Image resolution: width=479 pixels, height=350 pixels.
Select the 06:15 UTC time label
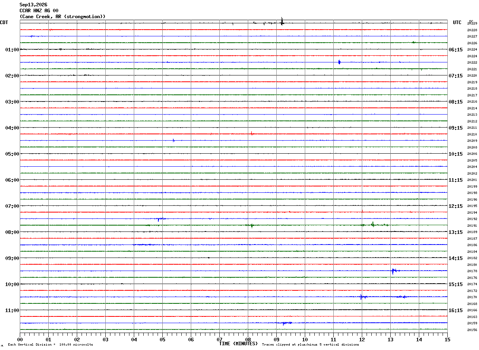point(455,50)
